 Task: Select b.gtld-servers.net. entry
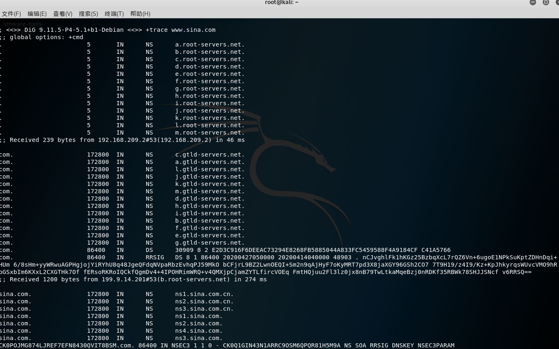[x=210, y=221]
